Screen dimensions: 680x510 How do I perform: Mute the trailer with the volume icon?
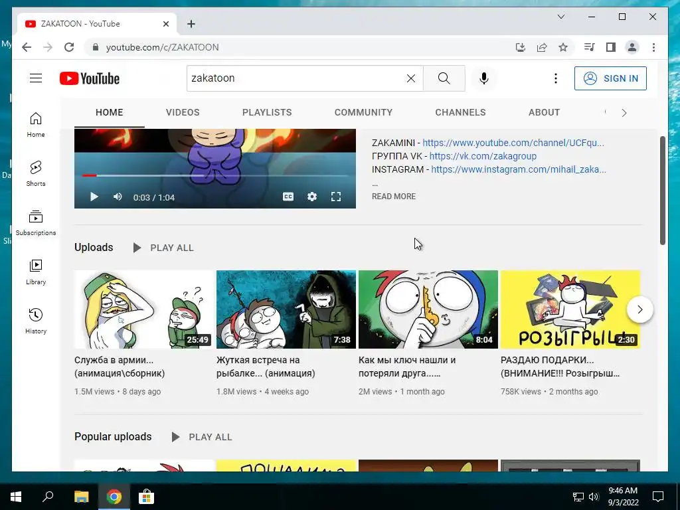tap(118, 197)
